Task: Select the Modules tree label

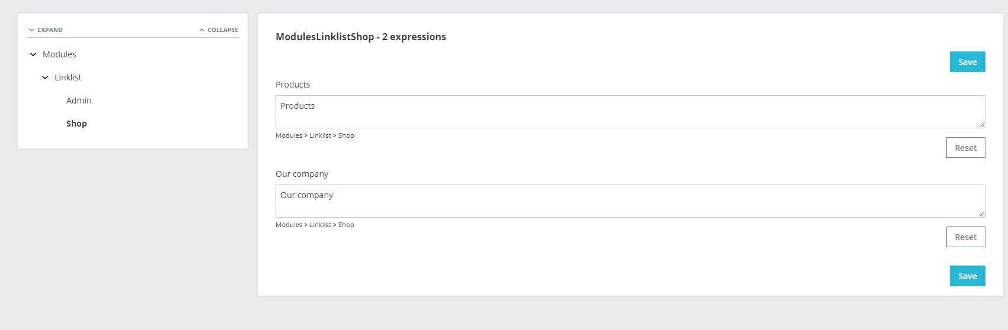Action: coord(59,54)
